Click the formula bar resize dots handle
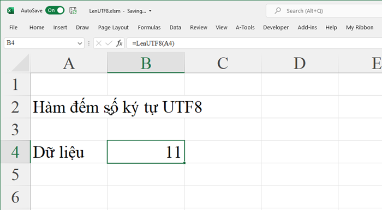 click(x=88, y=44)
